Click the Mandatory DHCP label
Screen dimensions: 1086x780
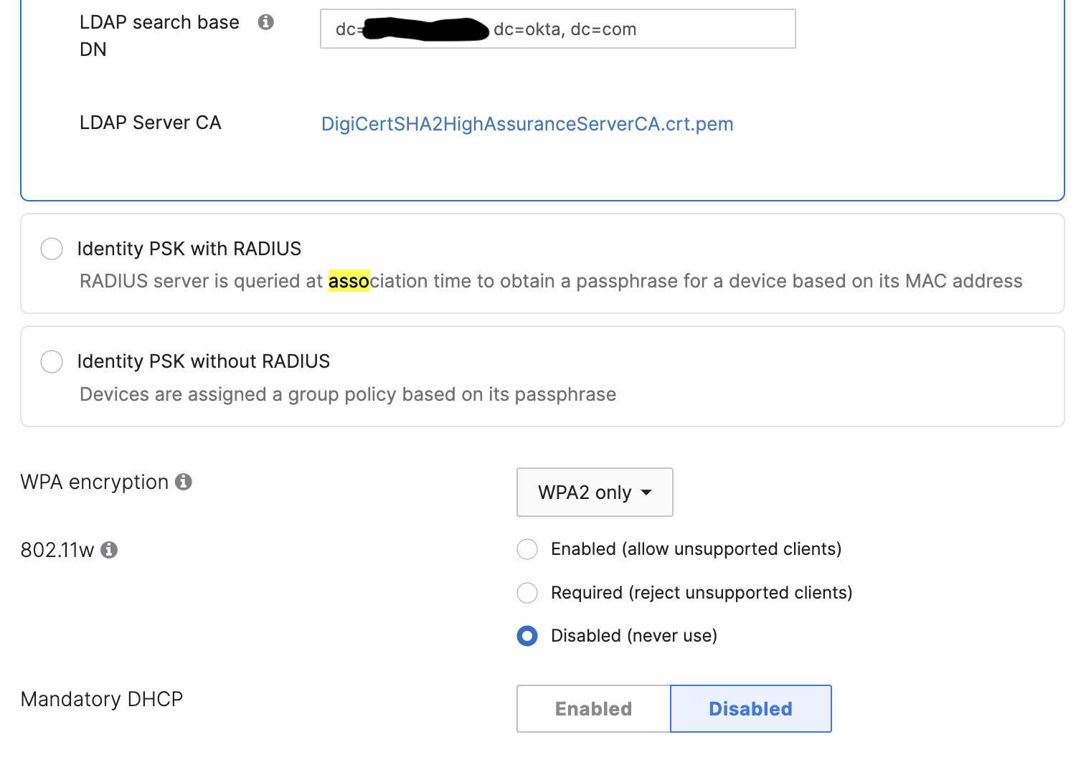pyautogui.click(x=101, y=699)
